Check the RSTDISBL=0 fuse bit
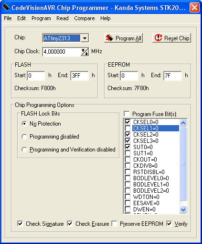This screenshot has width=202, height=244. pos(128,172)
